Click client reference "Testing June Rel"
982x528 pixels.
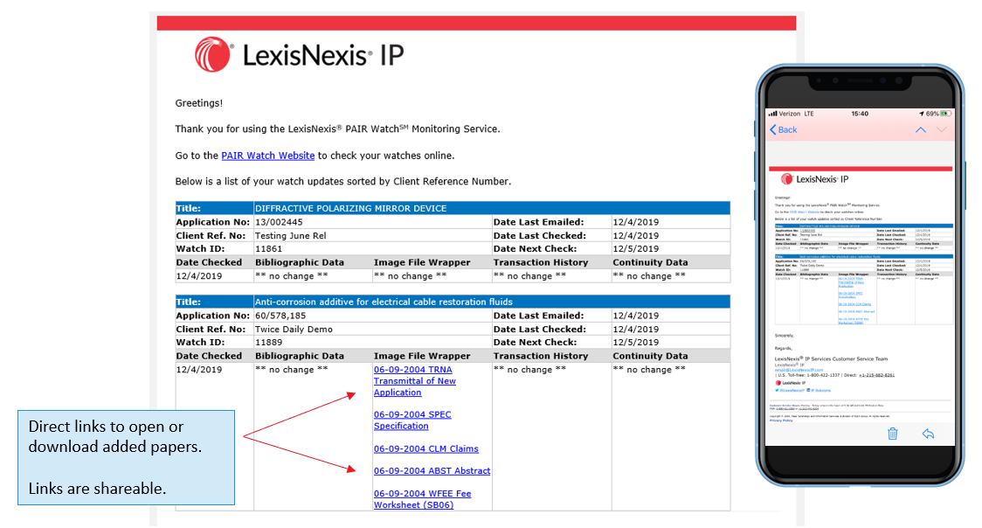pos(291,235)
